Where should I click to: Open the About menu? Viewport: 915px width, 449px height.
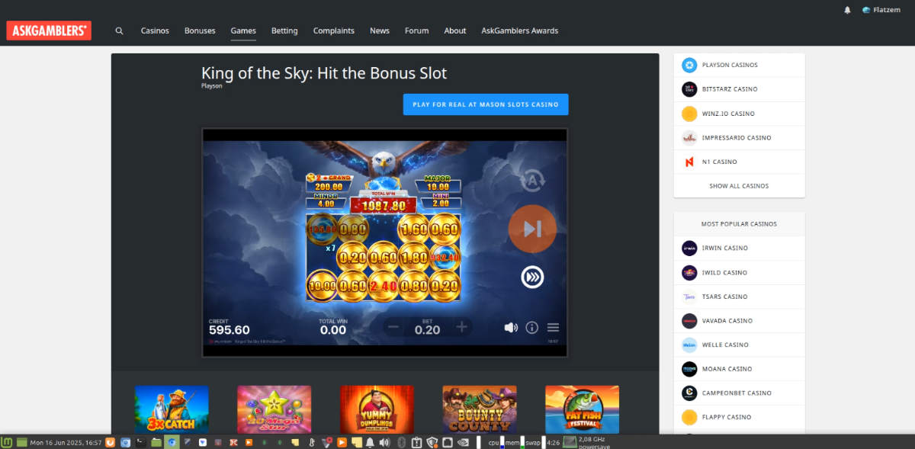pos(455,30)
